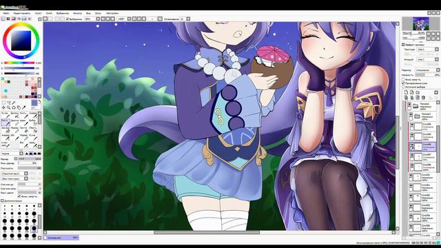Click the brush Размер slider

point(30,159)
